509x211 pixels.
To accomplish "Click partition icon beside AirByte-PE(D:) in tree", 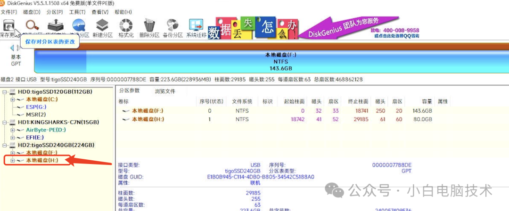I will tap(20, 130).
